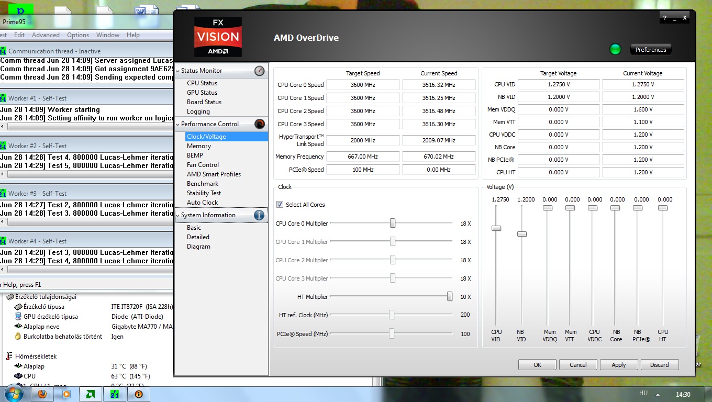Collapse the Performance Control section

pyautogui.click(x=177, y=124)
